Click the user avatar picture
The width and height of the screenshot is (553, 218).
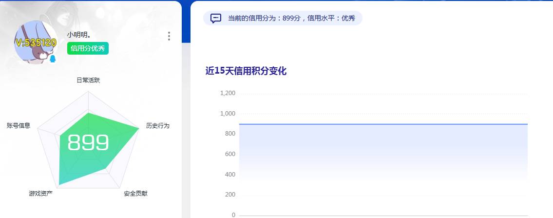pos(35,42)
